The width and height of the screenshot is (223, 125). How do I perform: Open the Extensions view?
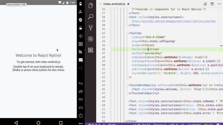pos(91,50)
